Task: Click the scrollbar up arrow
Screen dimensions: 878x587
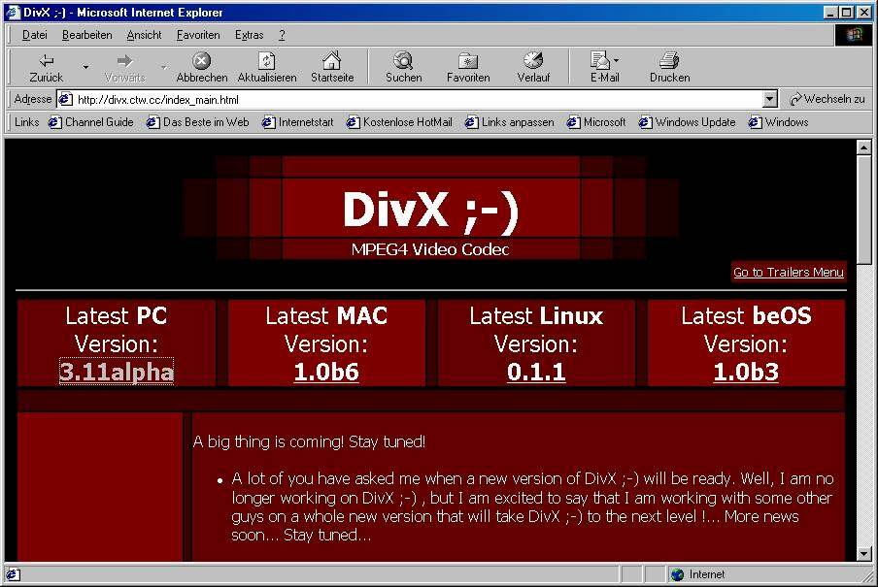Action: coord(863,147)
